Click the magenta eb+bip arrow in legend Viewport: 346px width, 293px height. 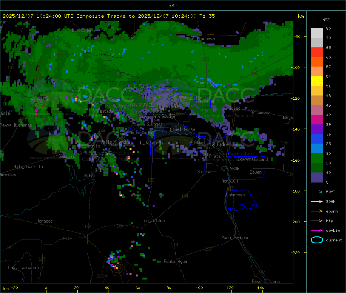click(x=317, y=231)
